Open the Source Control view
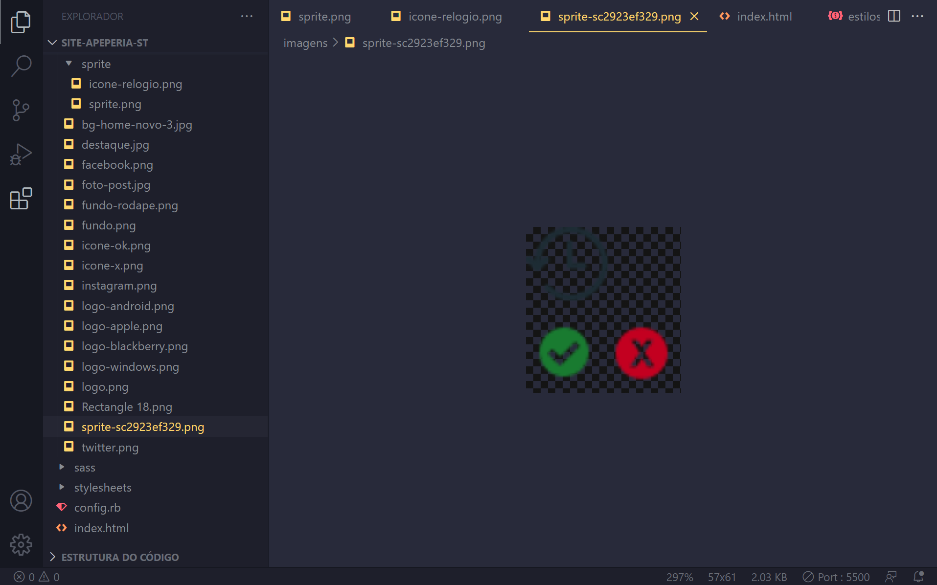The height and width of the screenshot is (585, 937). tap(21, 111)
